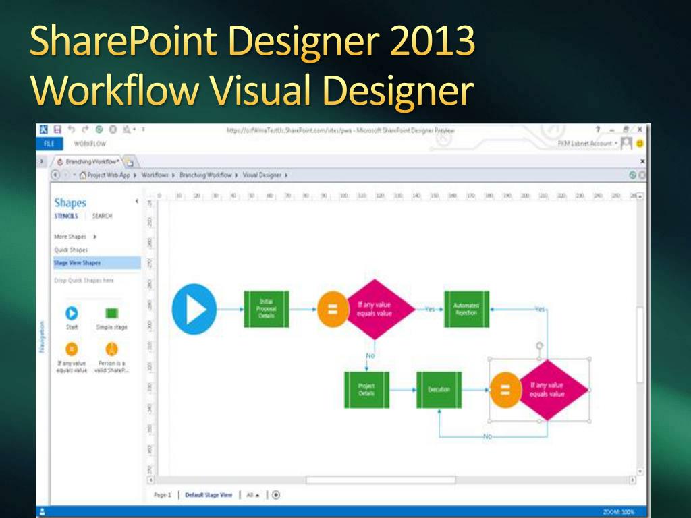Click the vertical scrollbar down arrow
This screenshot has height=518, width=691.
[640, 471]
